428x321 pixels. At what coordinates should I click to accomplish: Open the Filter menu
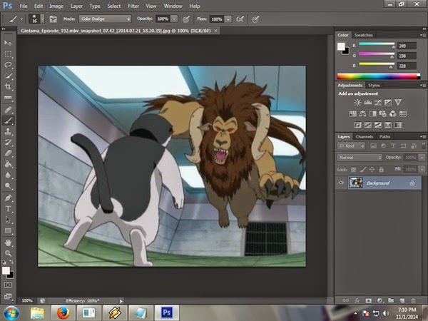pos(133,6)
